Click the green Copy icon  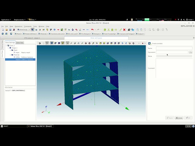click(105, 30)
